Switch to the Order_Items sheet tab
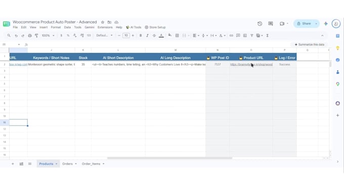The width and height of the screenshot is (344, 194). [91, 164]
